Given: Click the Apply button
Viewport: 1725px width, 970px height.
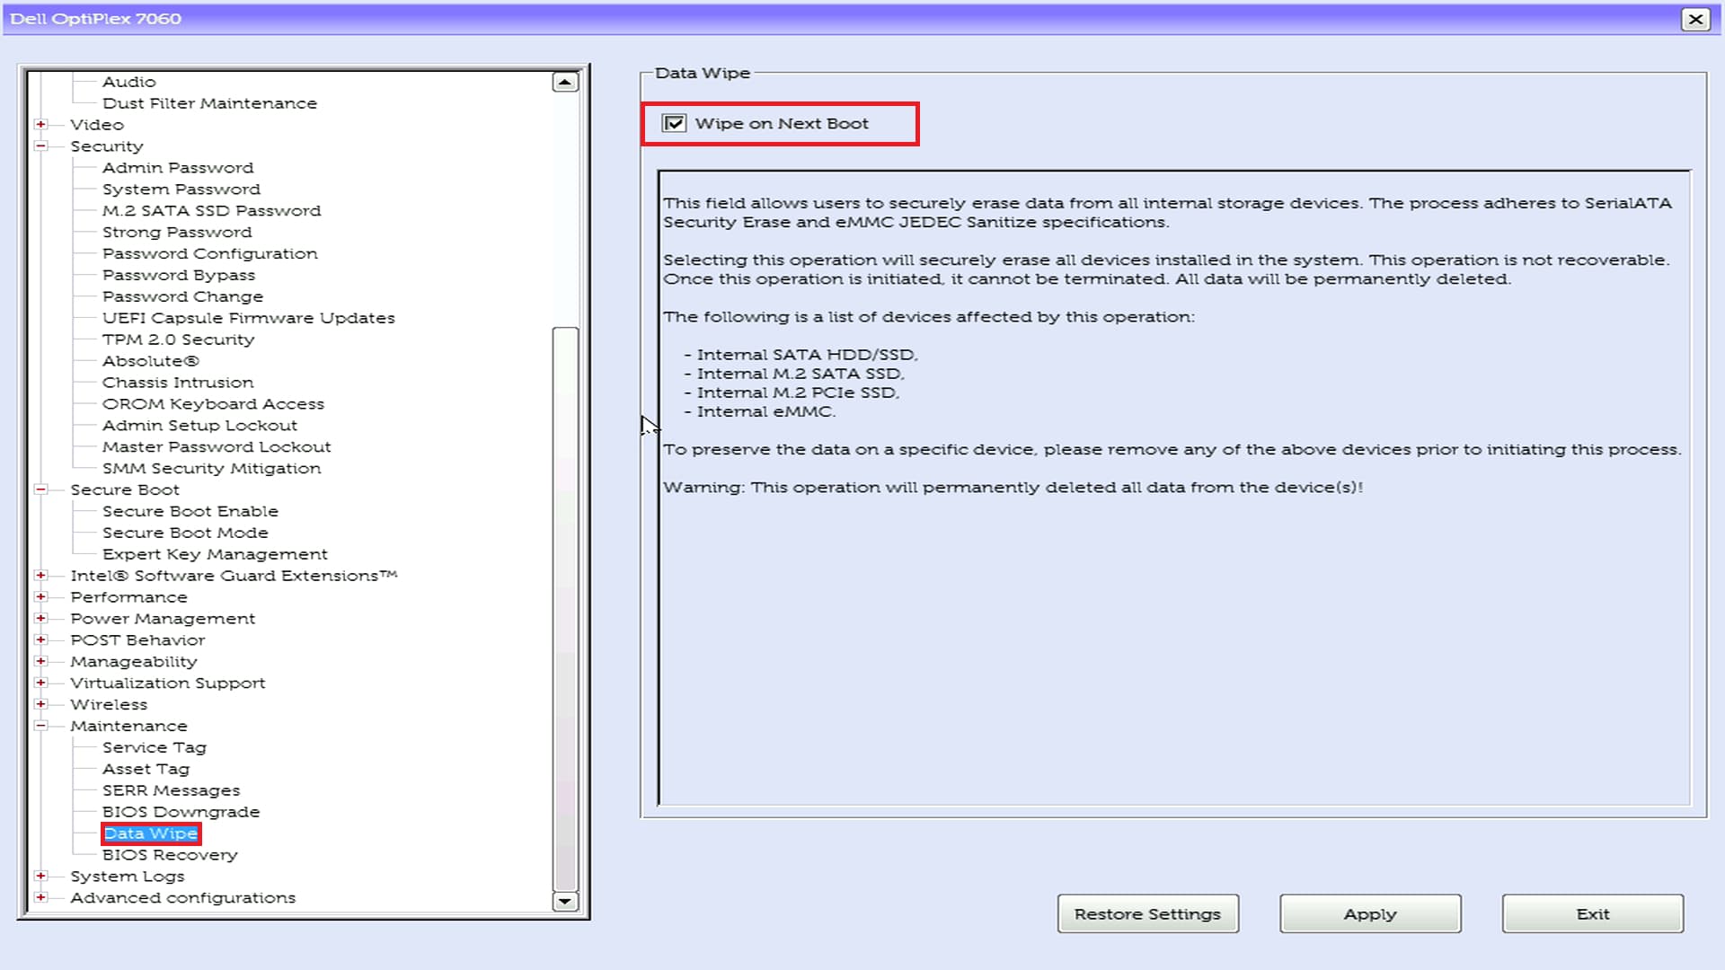Looking at the screenshot, I should 1370,913.
